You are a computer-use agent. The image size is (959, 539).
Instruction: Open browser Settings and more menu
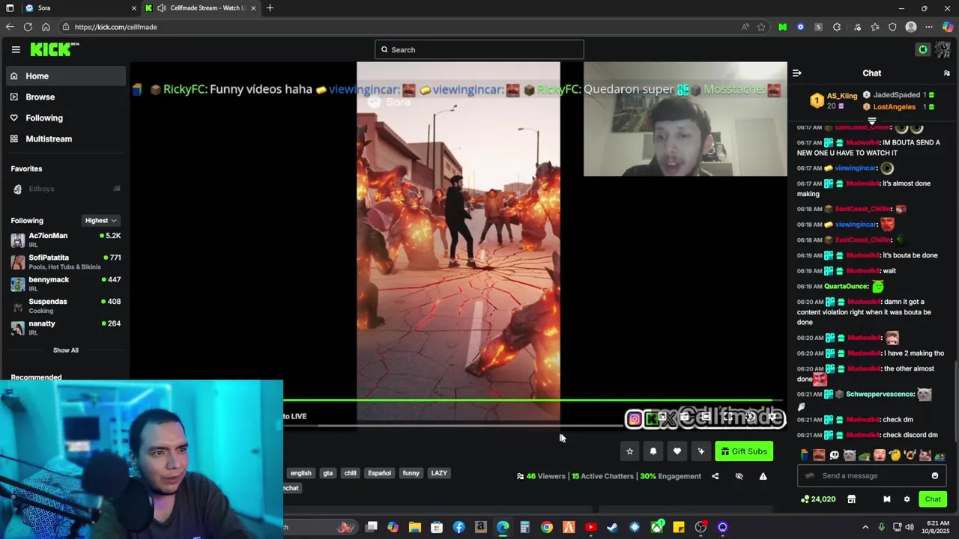[x=929, y=27]
